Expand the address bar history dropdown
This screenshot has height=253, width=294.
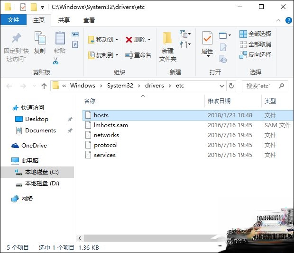tap(222, 86)
